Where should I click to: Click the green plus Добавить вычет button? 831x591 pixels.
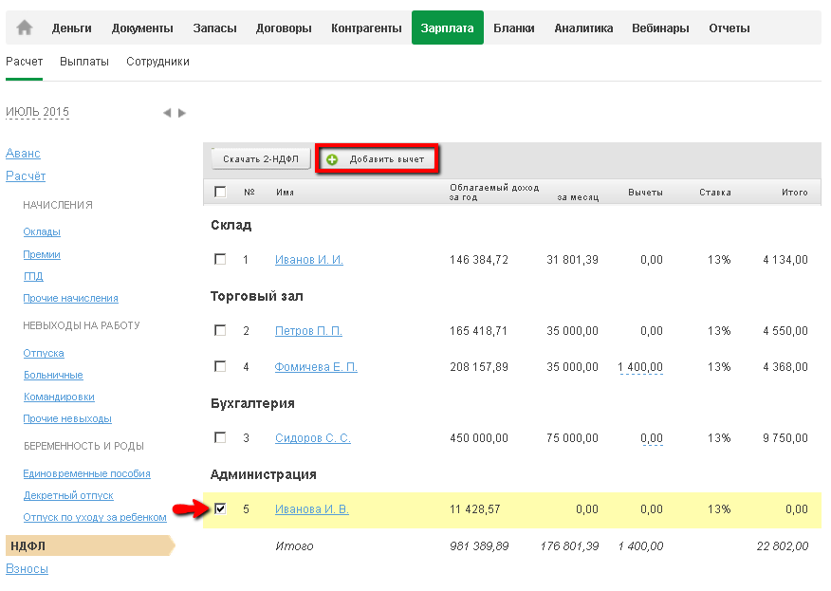377,159
